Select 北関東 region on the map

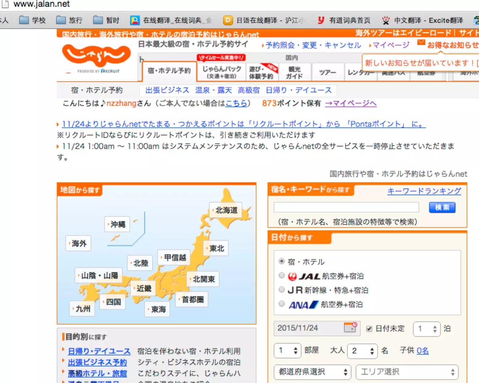coord(203,279)
